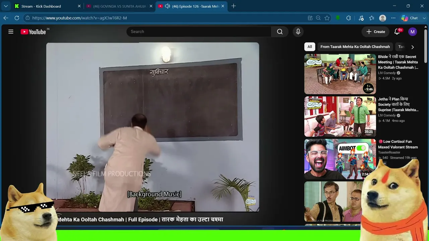The image size is (429, 241).
Task: Switch to the GOVINDA VS SUNITA AHUJA tab
Action: click(119, 6)
